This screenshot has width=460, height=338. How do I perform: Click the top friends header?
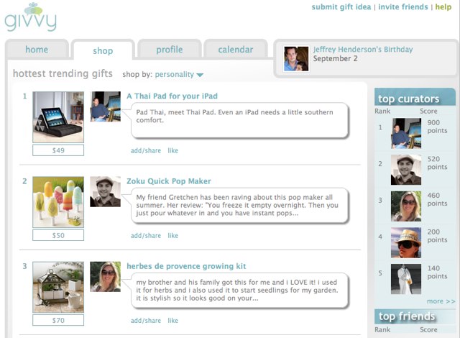tap(415, 316)
